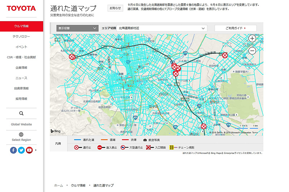Click the 東区 label on the map
This screenshot has height=192, width=289.
141,67
